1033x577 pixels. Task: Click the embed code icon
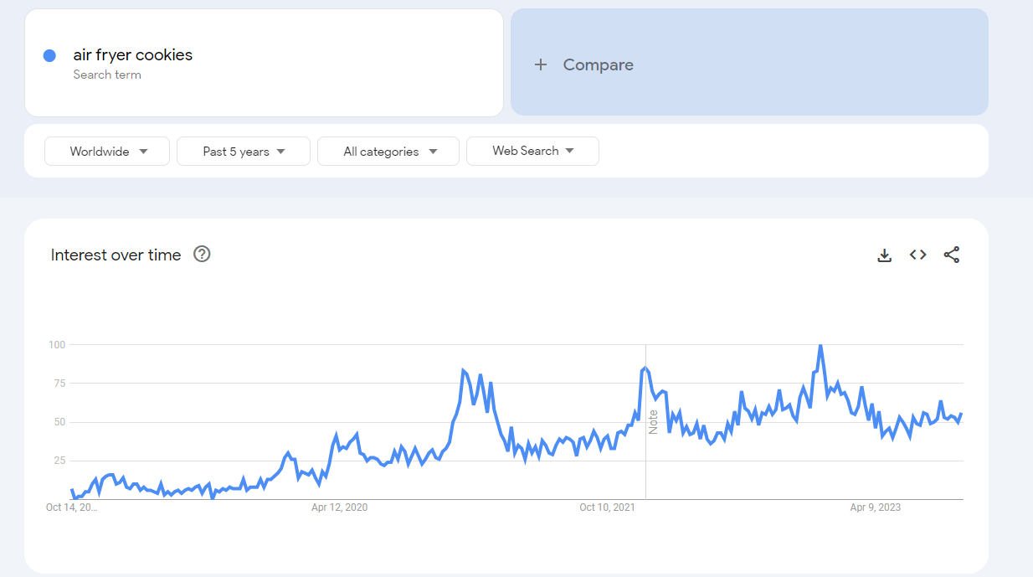click(x=918, y=255)
